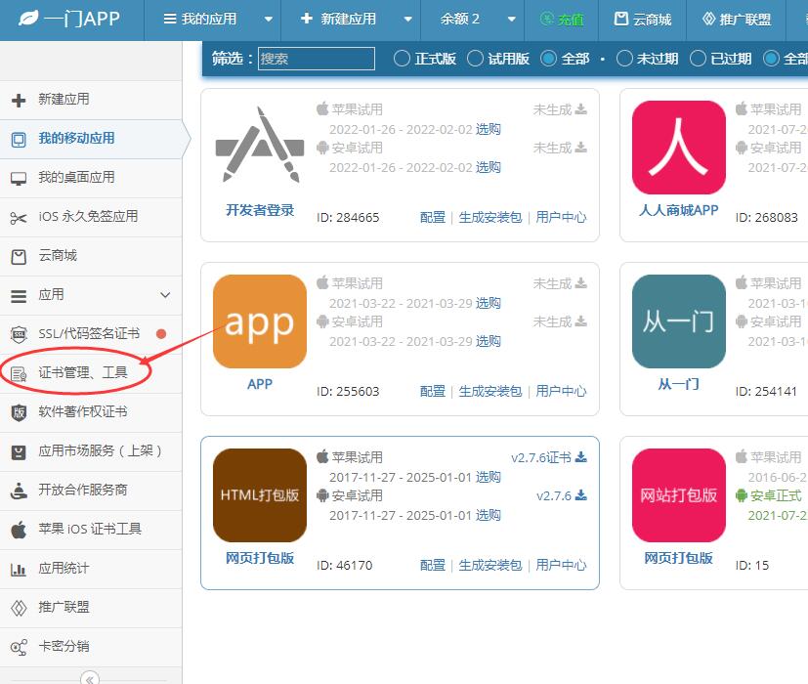This screenshot has height=684, width=808.
Task: Click the orange app icon thumbnail
Action: [x=260, y=321]
